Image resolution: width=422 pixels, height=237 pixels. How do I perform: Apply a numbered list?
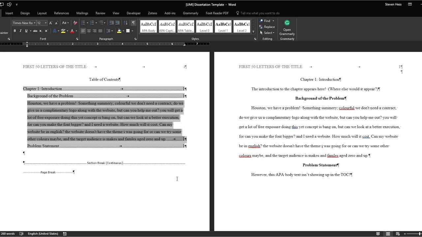coord(92,23)
